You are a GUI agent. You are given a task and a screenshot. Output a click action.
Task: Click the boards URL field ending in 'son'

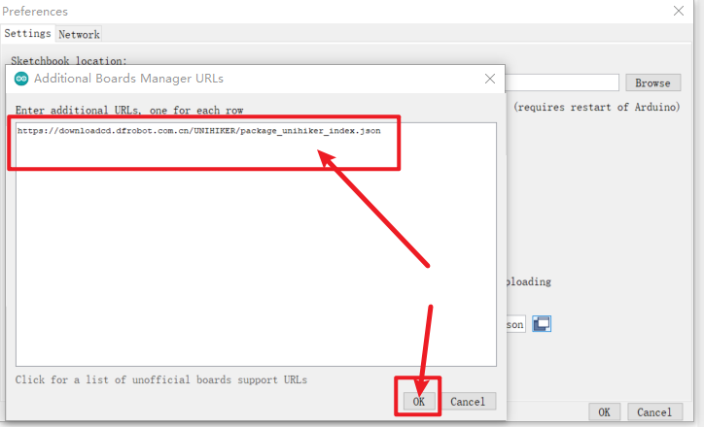[x=514, y=324]
